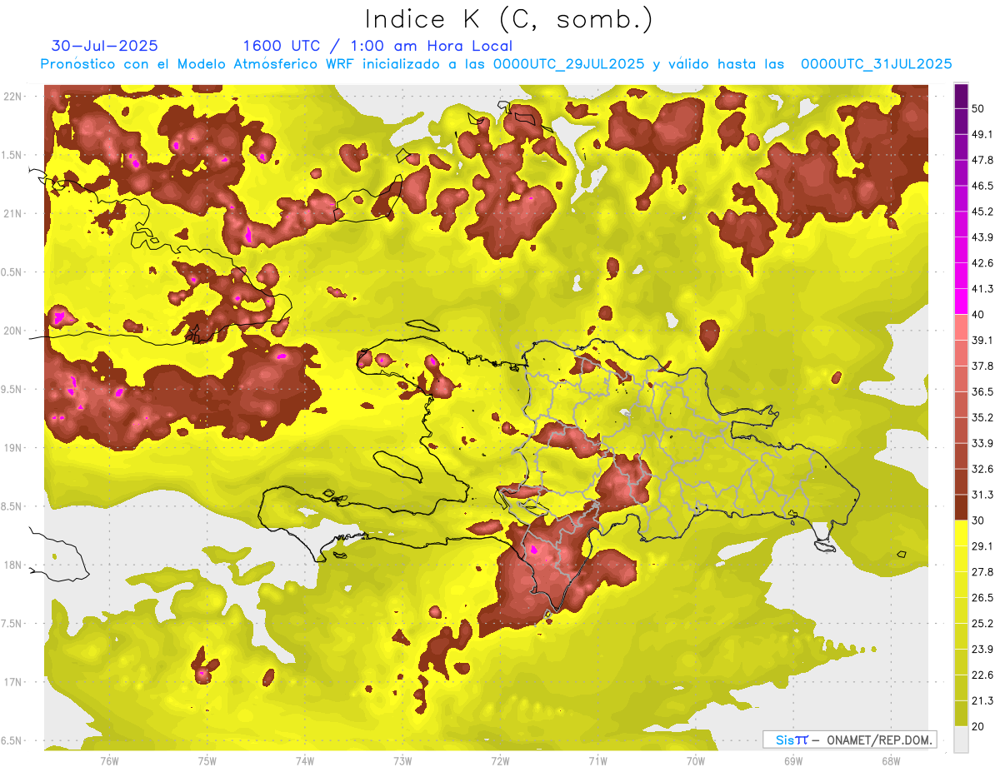The width and height of the screenshot is (1000, 772).
Task: Click the colorbar label '29.1'
Action: (x=982, y=546)
